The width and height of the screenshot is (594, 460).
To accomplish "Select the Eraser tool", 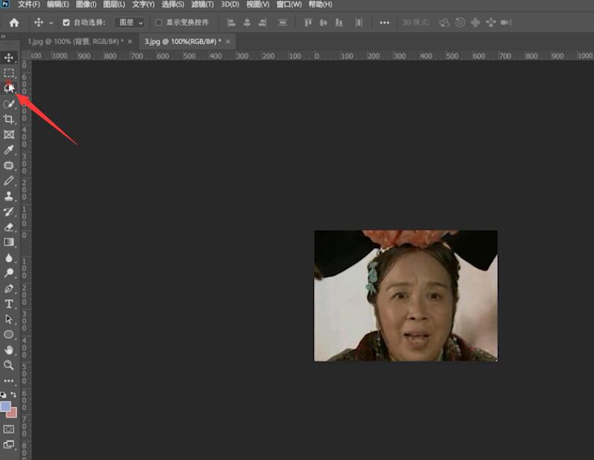I will [9, 227].
